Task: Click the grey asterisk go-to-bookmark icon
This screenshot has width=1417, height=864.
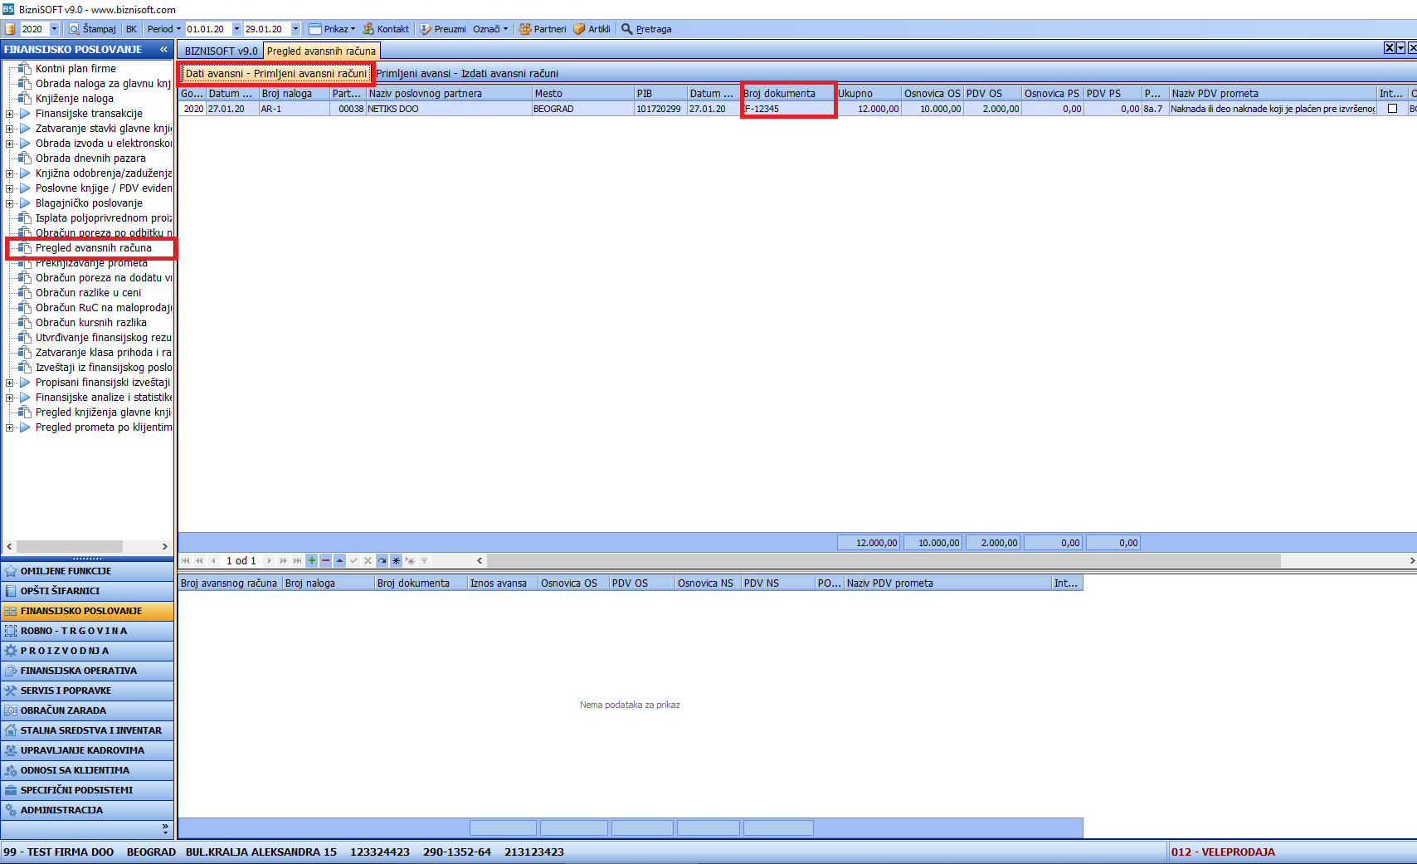Action: 411,561
